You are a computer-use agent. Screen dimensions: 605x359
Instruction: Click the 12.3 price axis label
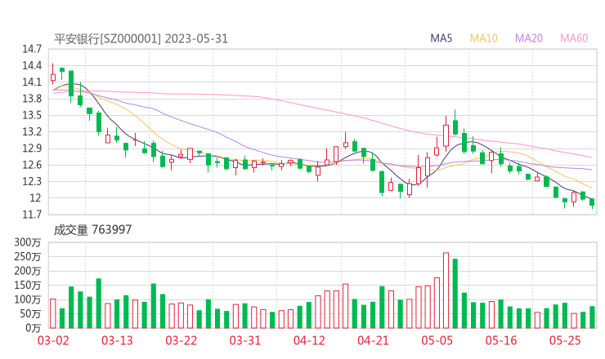pyautogui.click(x=32, y=181)
